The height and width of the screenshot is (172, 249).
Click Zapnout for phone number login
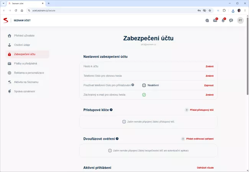(209, 85)
